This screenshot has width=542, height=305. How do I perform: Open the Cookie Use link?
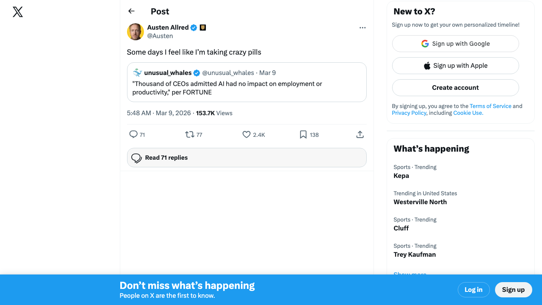pyautogui.click(x=468, y=113)
